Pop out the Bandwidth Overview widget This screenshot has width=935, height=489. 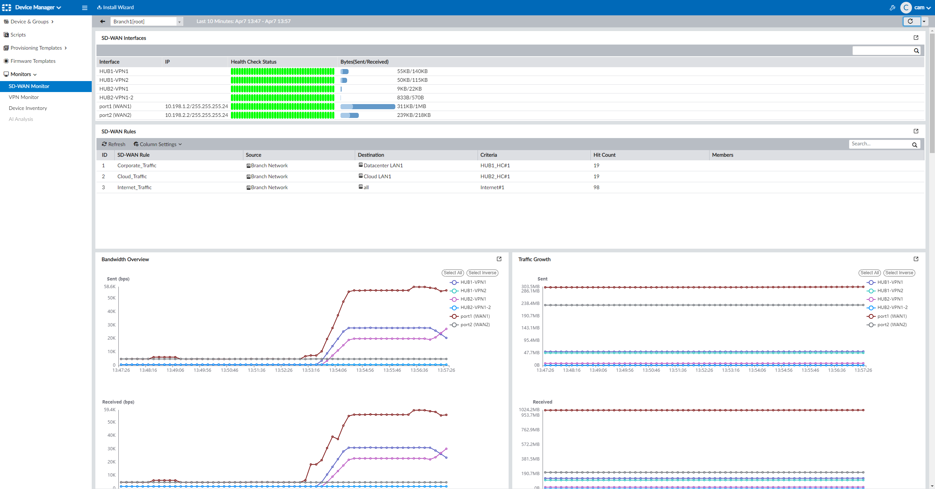499,259
